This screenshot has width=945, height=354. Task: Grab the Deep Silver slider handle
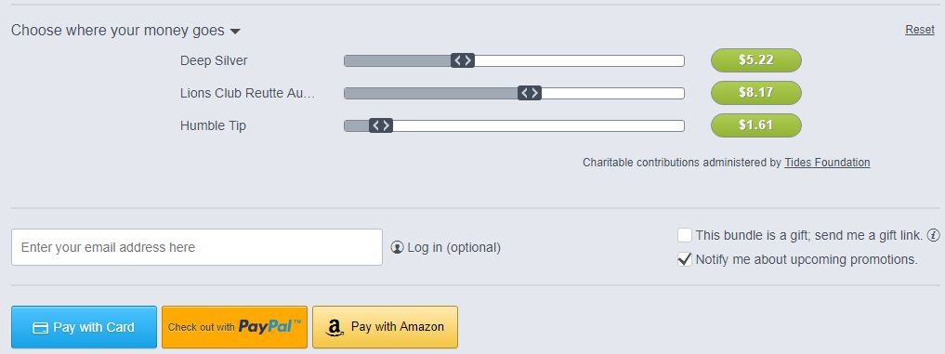pos(462,60)
